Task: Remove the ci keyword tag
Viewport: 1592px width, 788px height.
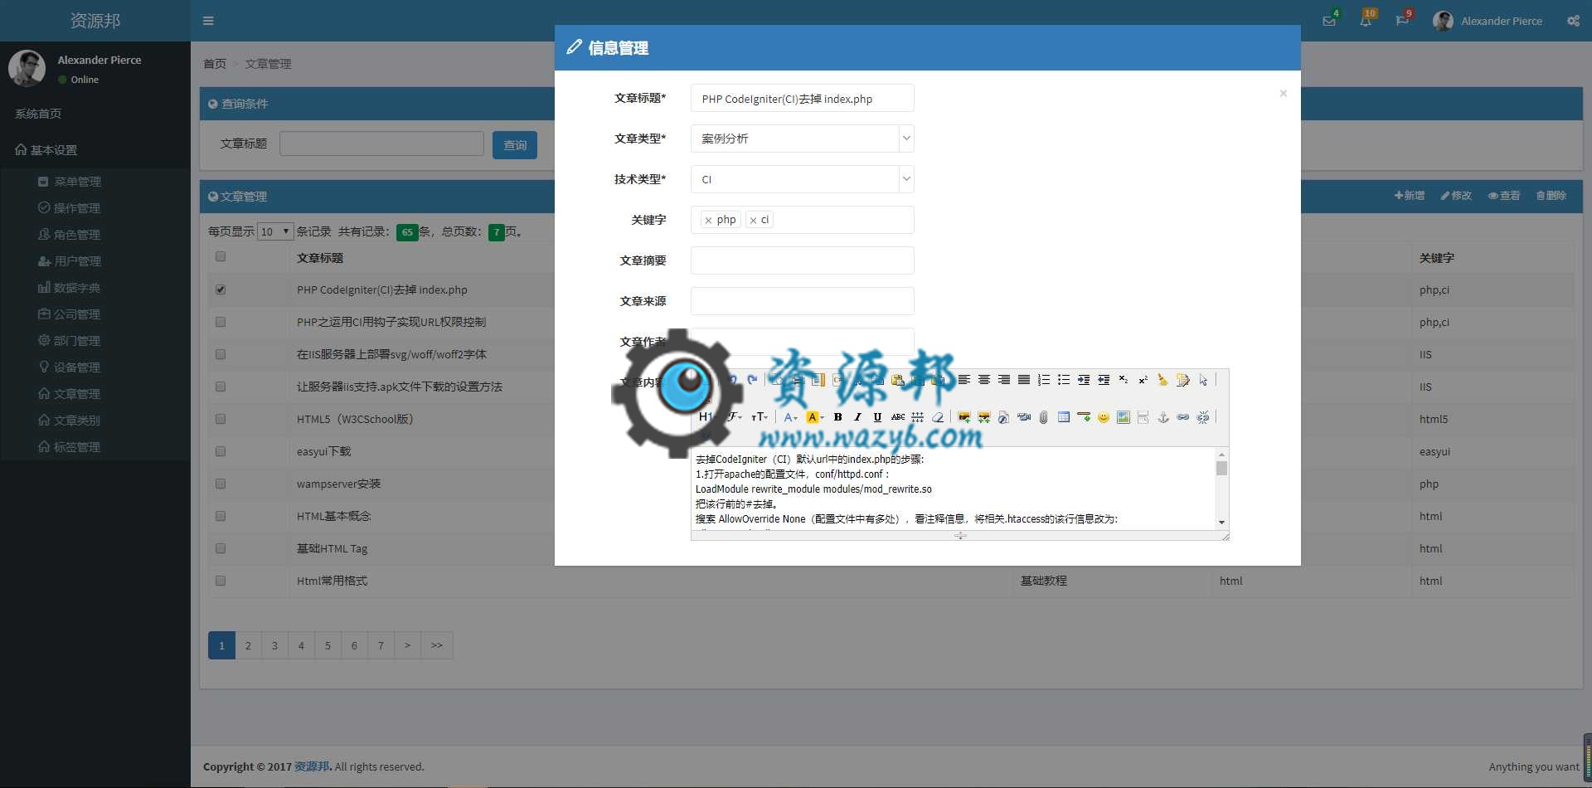Action: click(753, 221)
